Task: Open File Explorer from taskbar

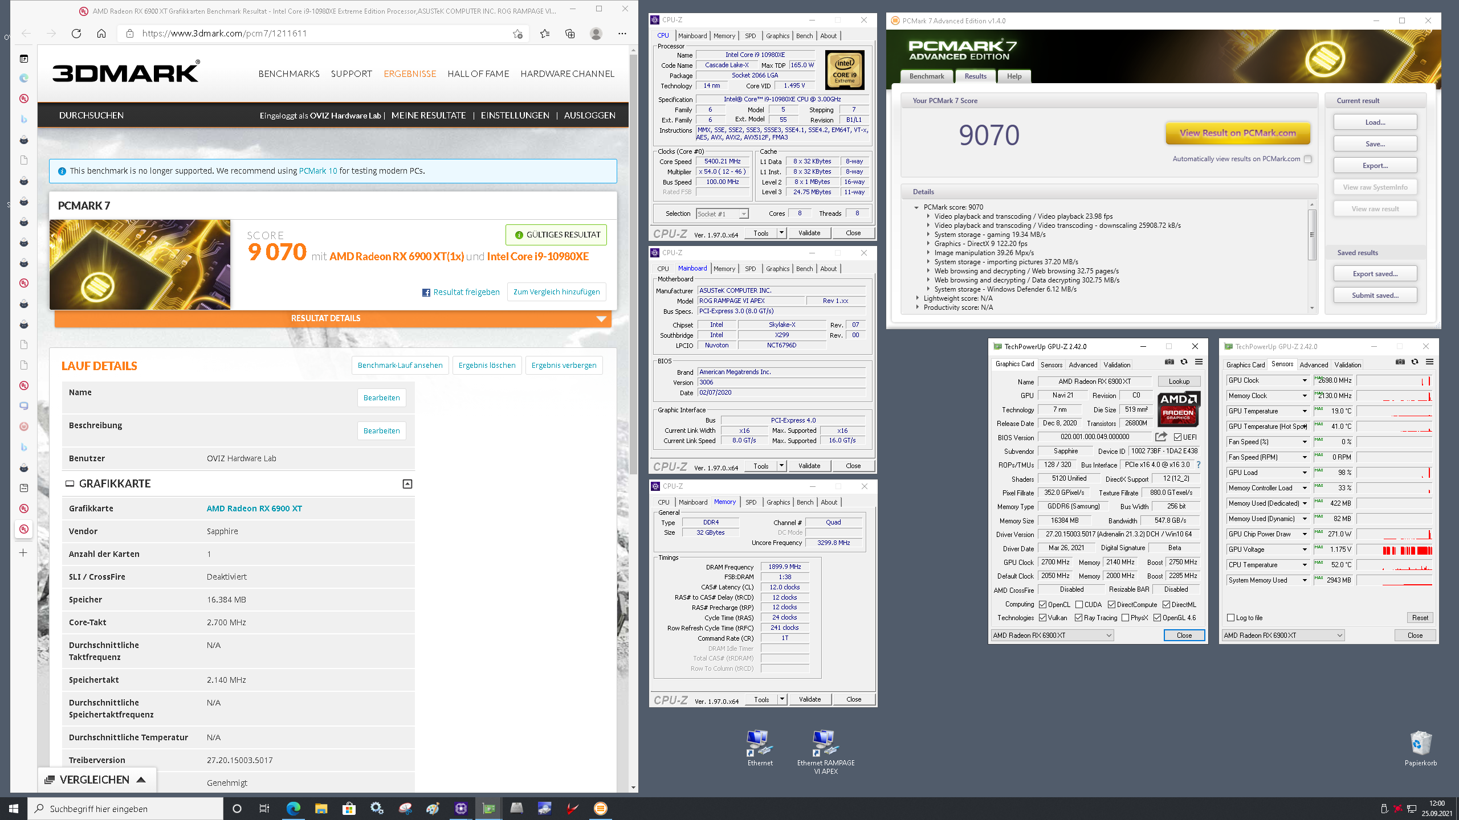Action: [321, 809]
